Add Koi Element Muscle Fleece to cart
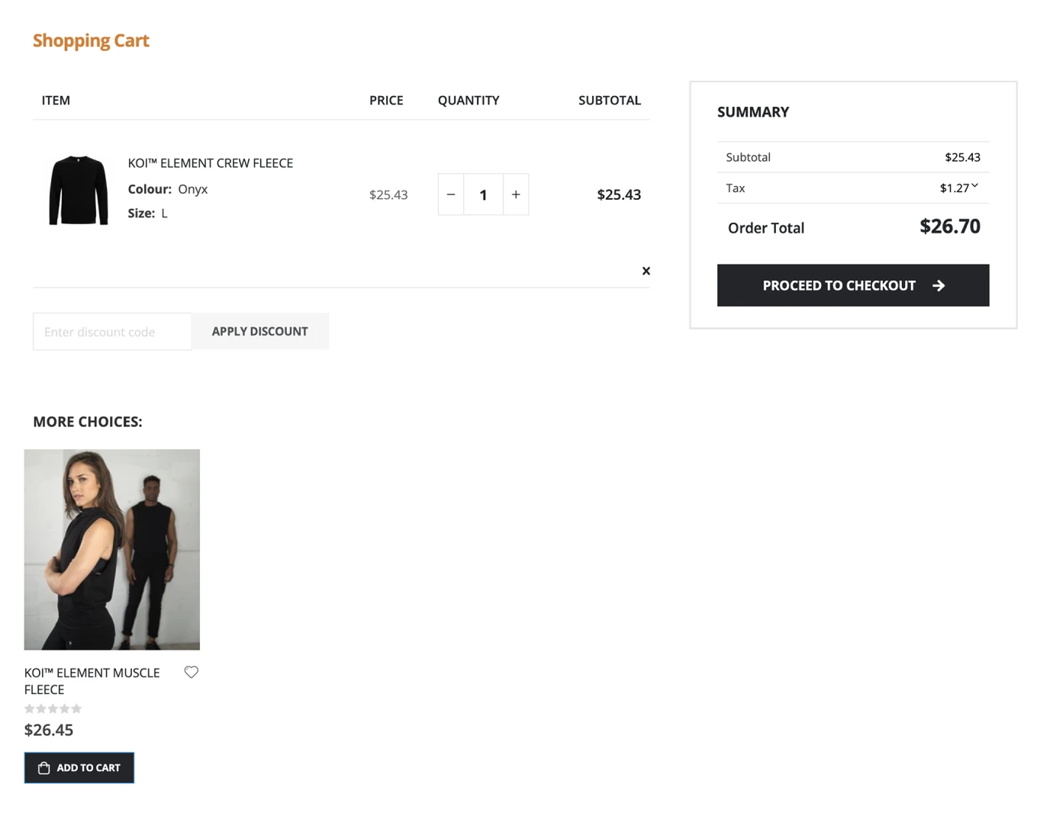 [79, 768]
